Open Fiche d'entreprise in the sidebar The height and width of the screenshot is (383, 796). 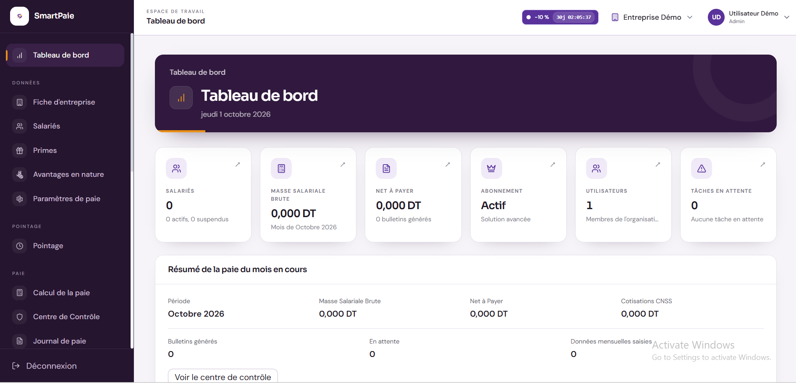tap(65, 102)
